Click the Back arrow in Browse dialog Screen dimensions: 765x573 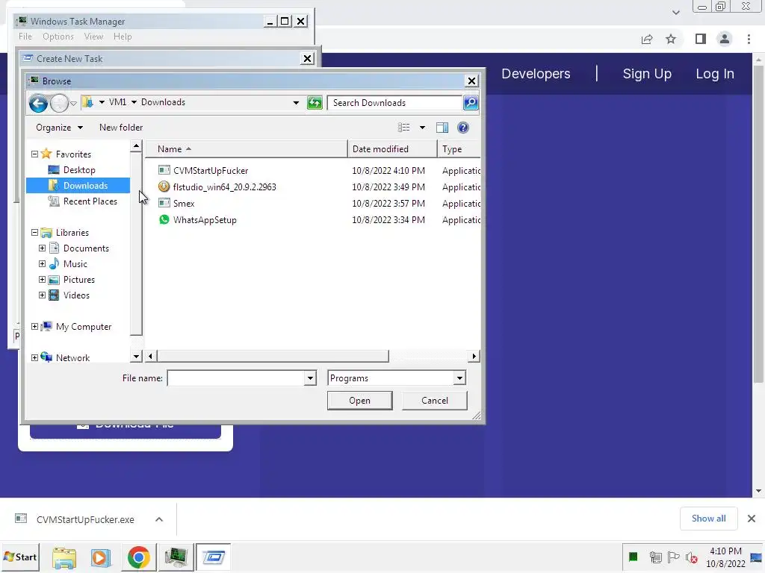(x=38, y=103)
